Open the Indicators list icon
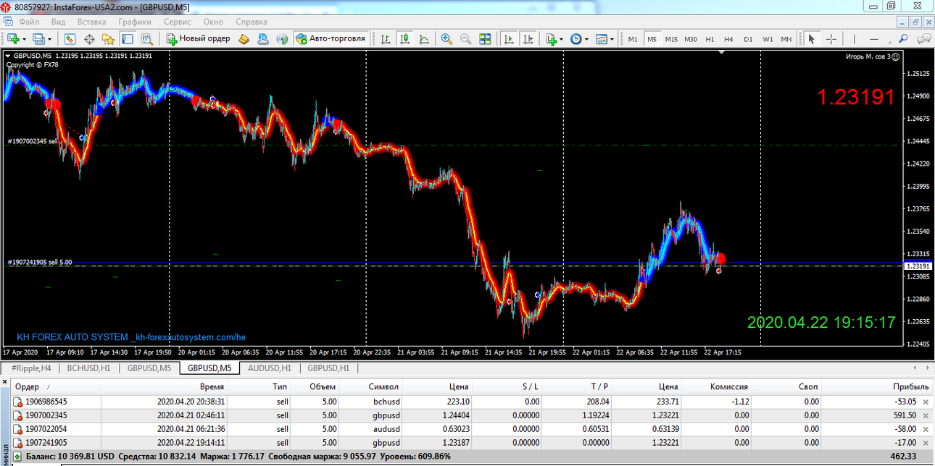This screenshot has height=466, width=935. [552, 39]
